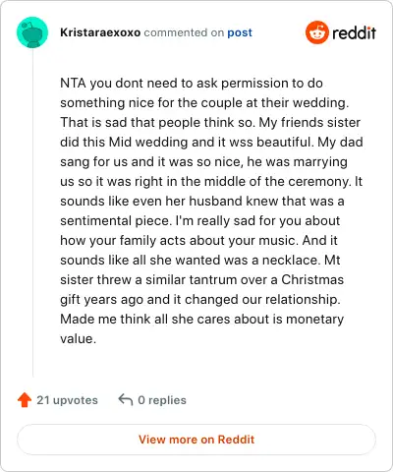Image resolution: width=393 pixels, height=472 pixels.
Task: Open the Kristaraexoxo username profile link
Action: coord(100,32)
